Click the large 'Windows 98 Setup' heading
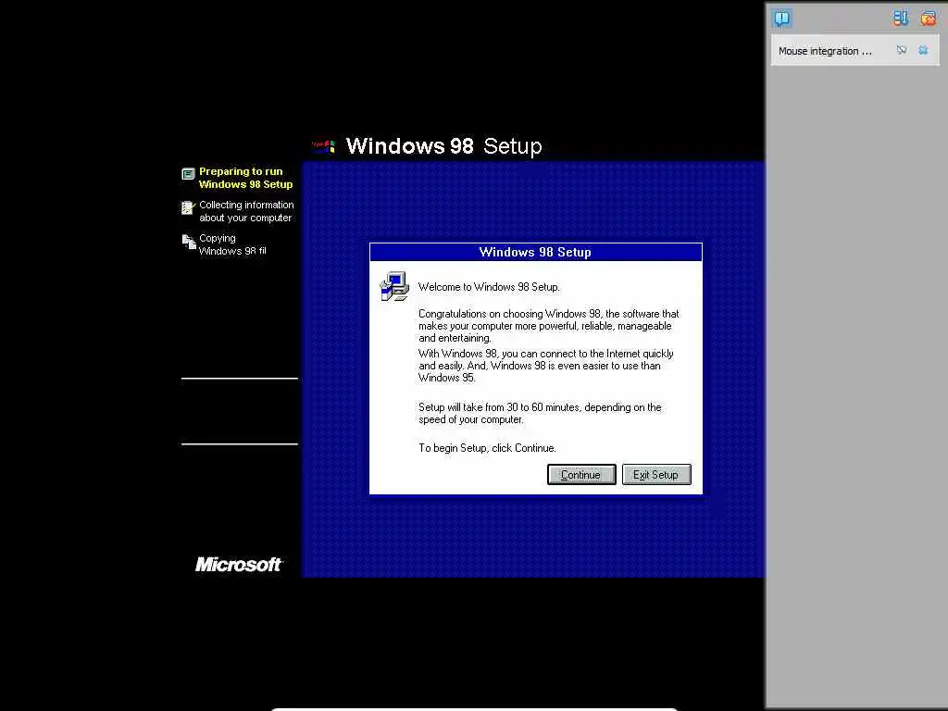This screenshot has width=948, height=711. click(443, 145)
